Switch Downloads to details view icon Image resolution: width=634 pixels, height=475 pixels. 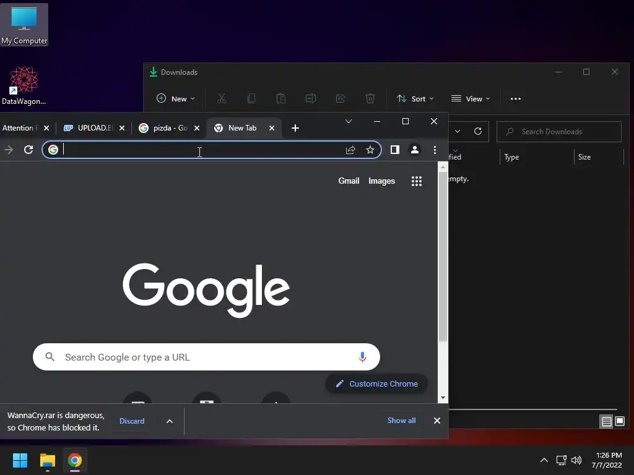pyautogui.click(x=607, y=422)
